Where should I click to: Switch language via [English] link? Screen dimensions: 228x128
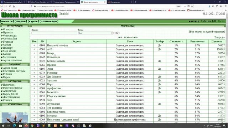coord(63,14)
